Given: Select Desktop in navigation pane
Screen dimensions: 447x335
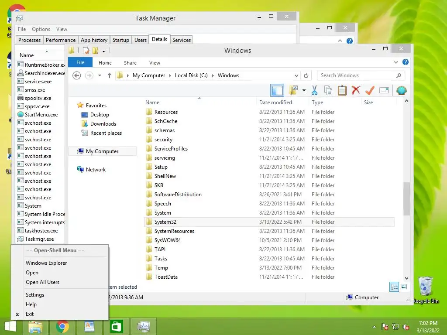Looking at the screenshot, I should (x=100, y=115).
